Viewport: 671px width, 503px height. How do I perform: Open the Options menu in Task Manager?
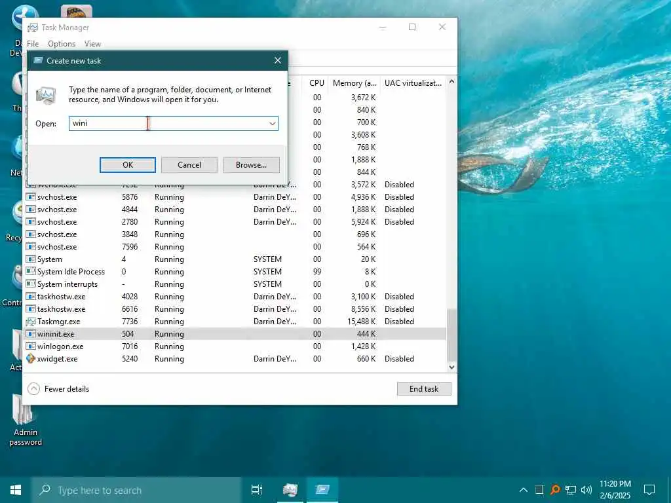pos(62,44)
